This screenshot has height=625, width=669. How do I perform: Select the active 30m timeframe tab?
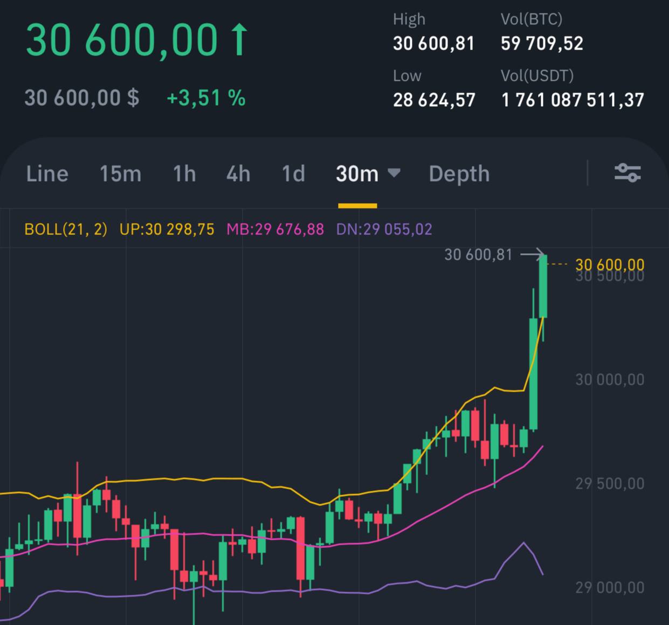(357, 174)
